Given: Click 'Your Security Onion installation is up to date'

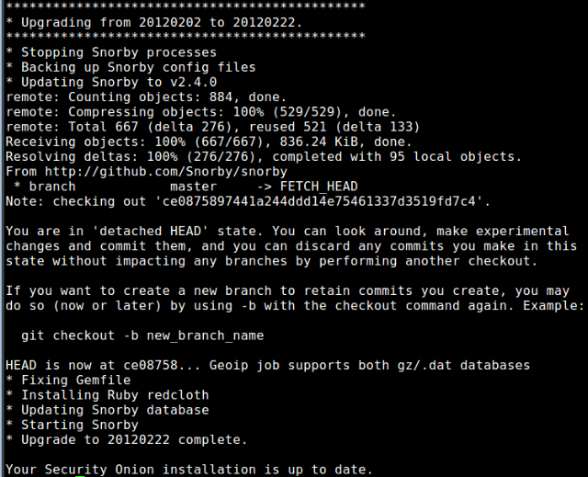Looking at the screenshot, I should pyautogui.click(x=188, y=469).
